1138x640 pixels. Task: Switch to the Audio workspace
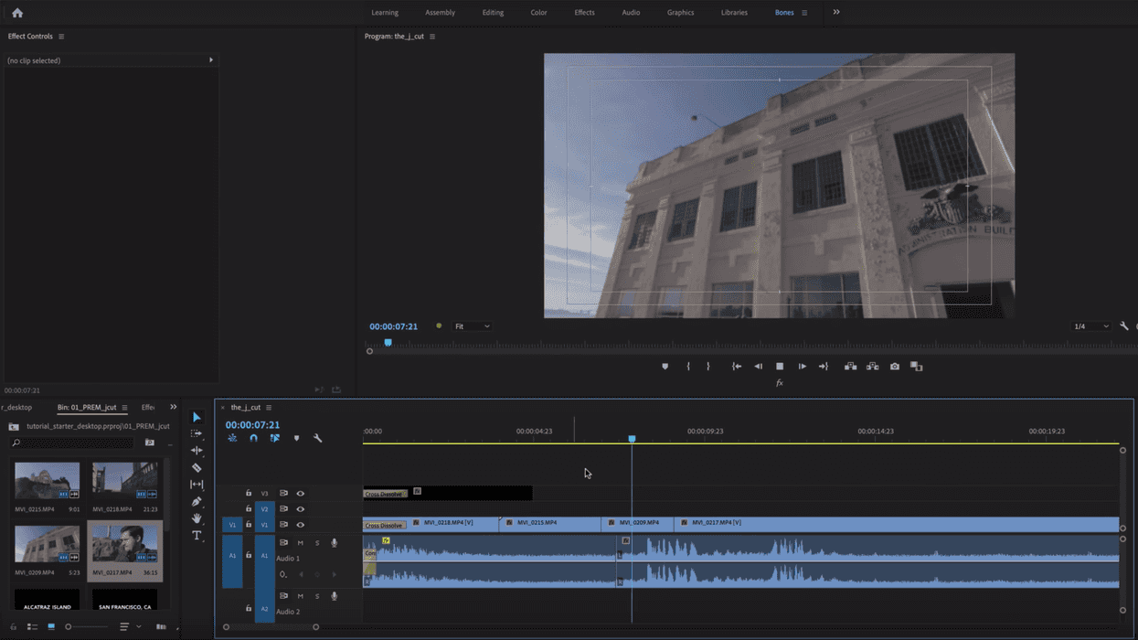pyautogui.click(x=631, y=13)
